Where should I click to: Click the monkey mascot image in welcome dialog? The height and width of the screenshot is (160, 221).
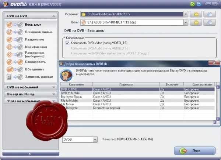(66, 75)
